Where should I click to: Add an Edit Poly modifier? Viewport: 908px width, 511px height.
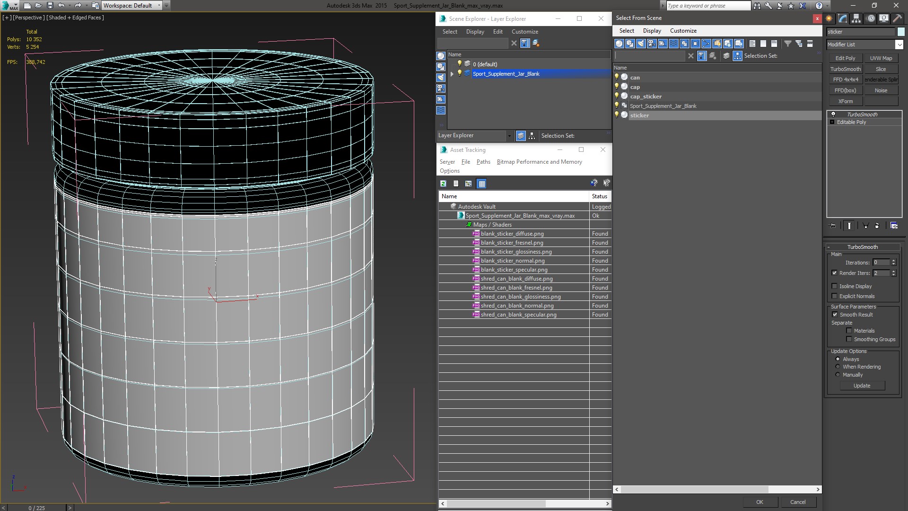845,58
